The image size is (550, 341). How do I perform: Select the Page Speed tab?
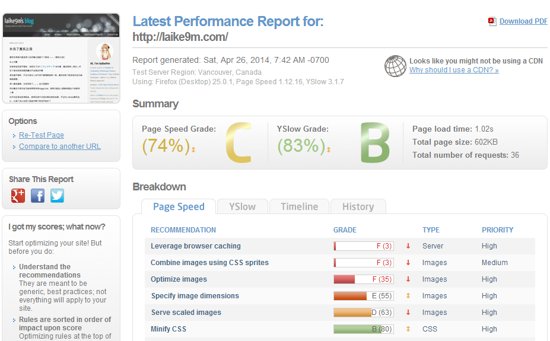coord(179,206)
